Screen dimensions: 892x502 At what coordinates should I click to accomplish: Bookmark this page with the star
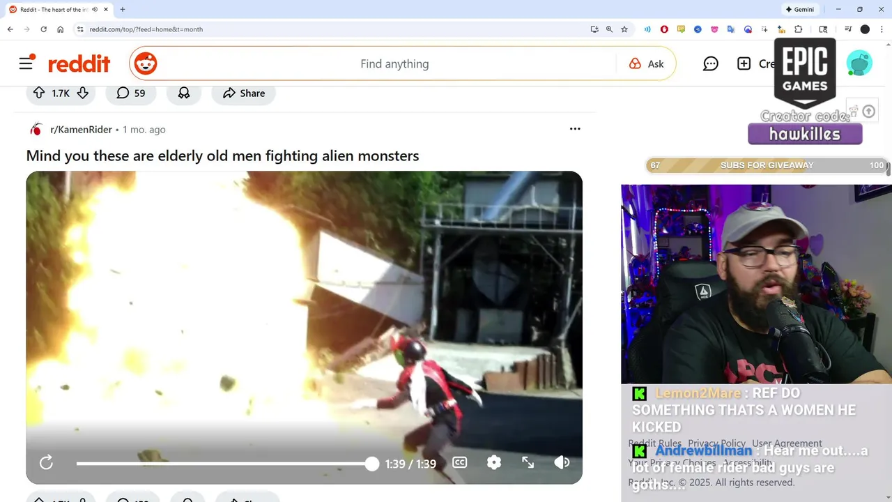[624, 29]
